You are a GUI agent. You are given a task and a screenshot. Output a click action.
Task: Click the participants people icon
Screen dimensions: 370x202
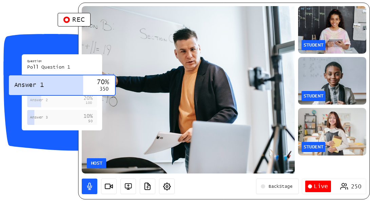click(344, 186)
